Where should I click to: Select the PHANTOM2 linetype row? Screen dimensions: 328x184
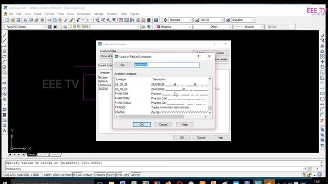pos(161,98)
